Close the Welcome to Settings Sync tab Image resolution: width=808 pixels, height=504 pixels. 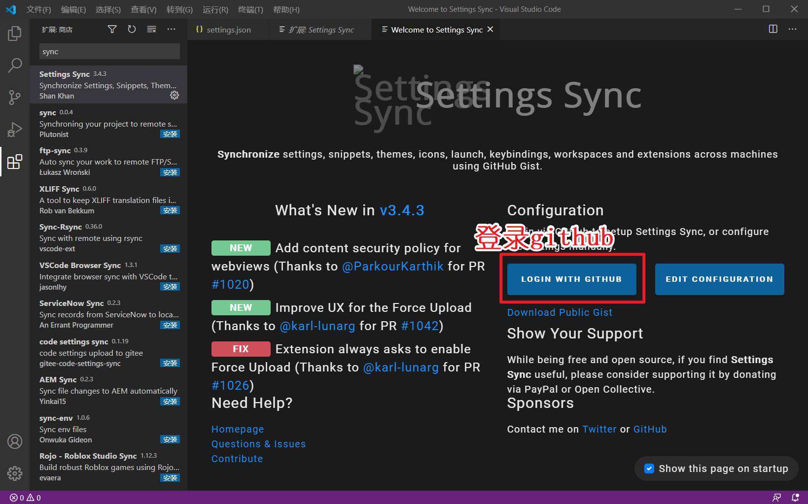coord(490,30)
